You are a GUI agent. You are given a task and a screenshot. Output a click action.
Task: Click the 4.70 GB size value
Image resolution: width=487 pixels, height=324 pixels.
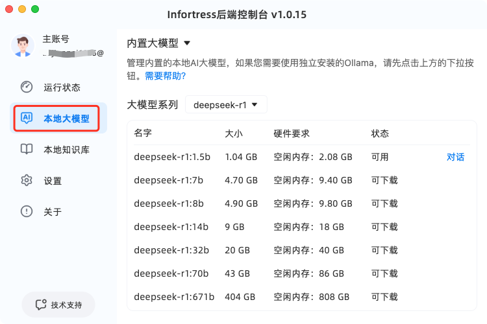241,180
